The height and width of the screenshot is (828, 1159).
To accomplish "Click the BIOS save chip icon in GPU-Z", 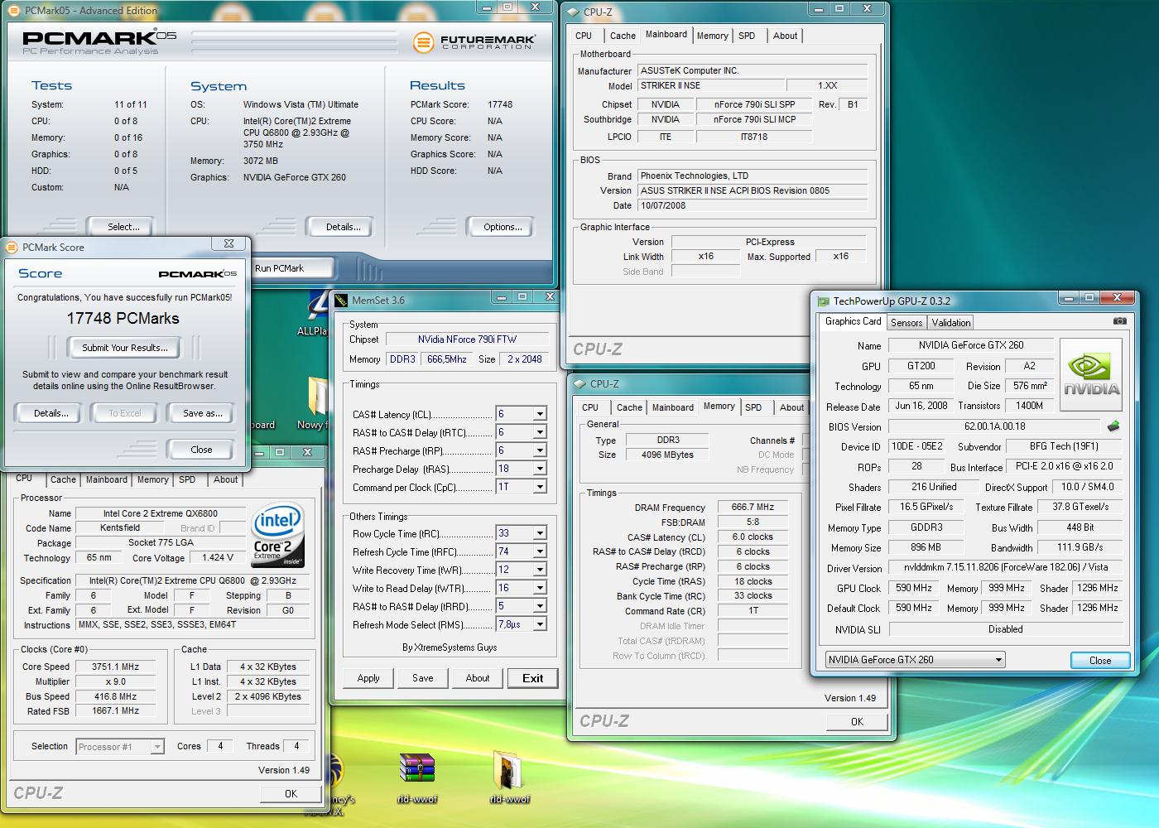I will tap(1113, 426).
